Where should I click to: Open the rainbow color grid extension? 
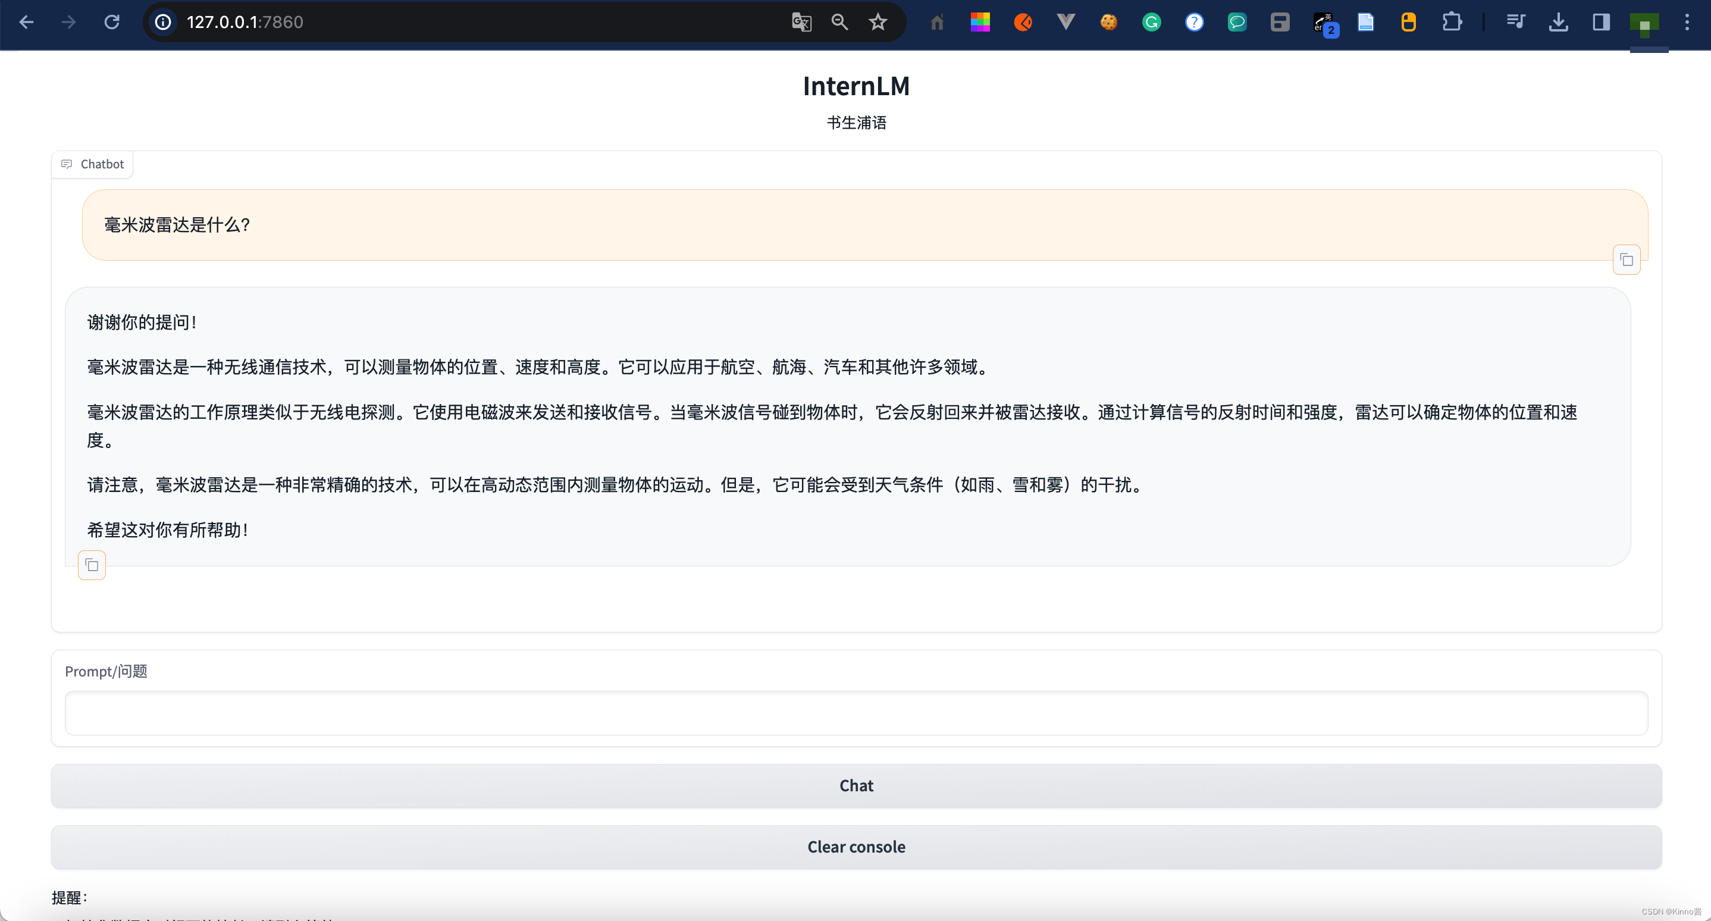coord(980,23)
